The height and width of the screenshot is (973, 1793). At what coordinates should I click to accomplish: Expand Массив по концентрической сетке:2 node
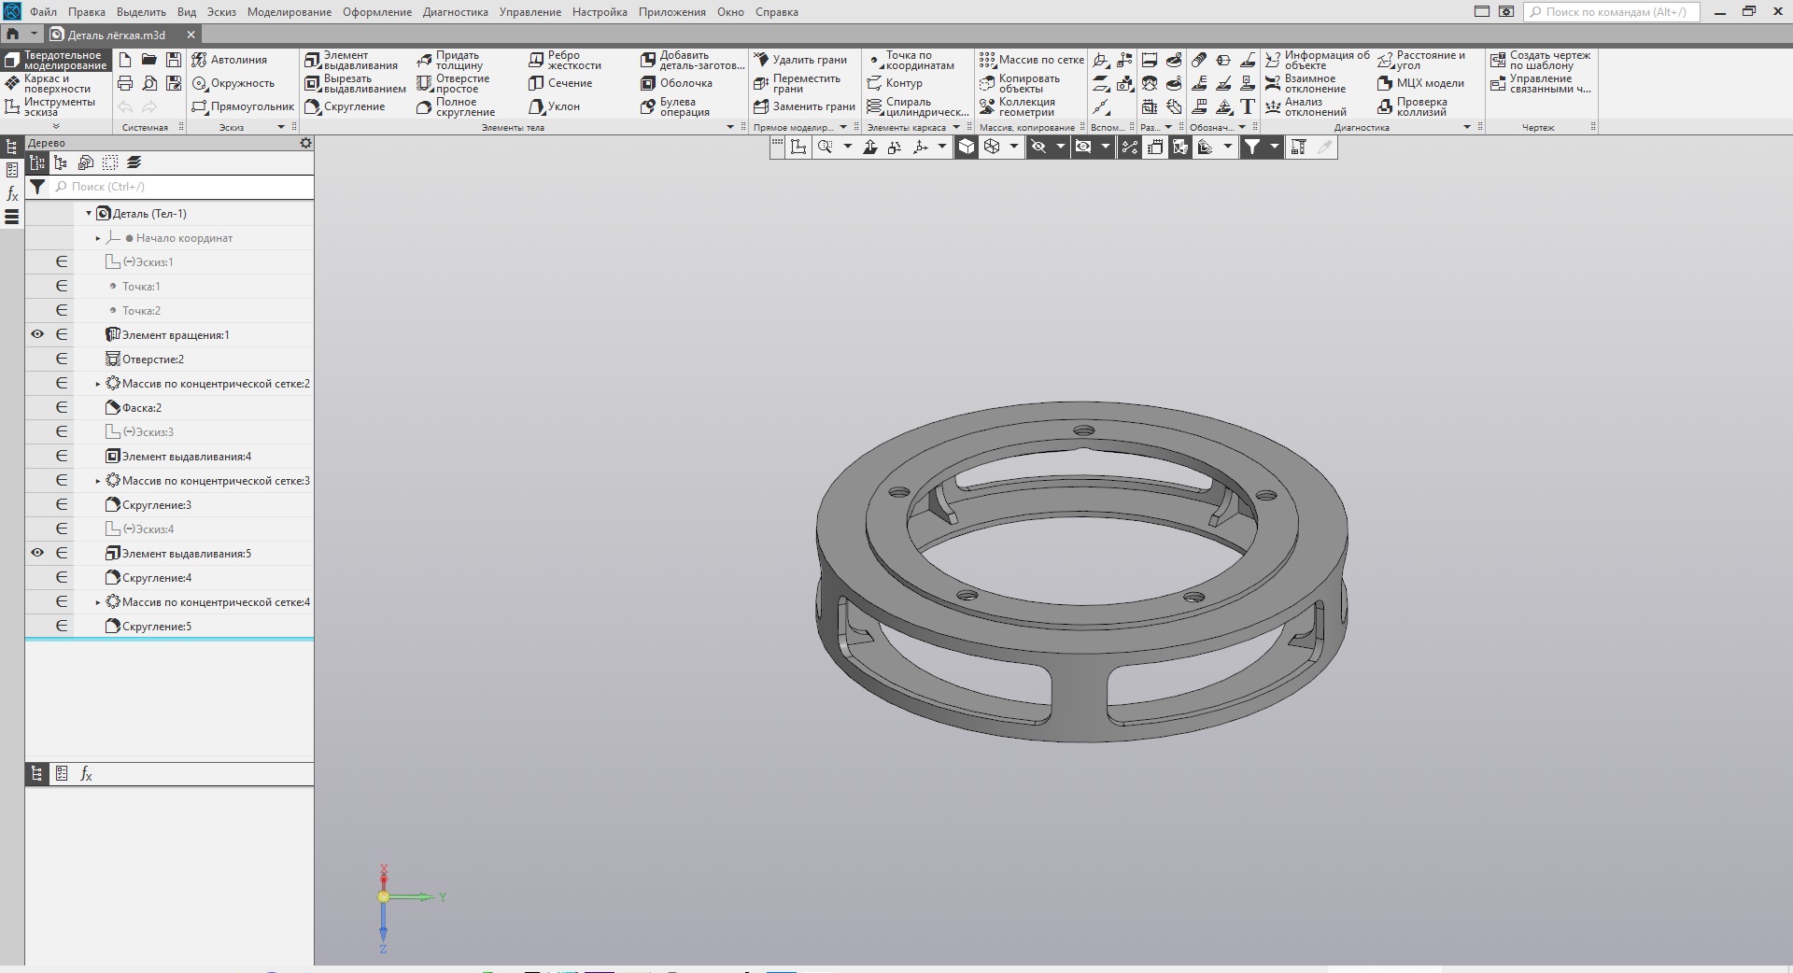coord(98,384)
